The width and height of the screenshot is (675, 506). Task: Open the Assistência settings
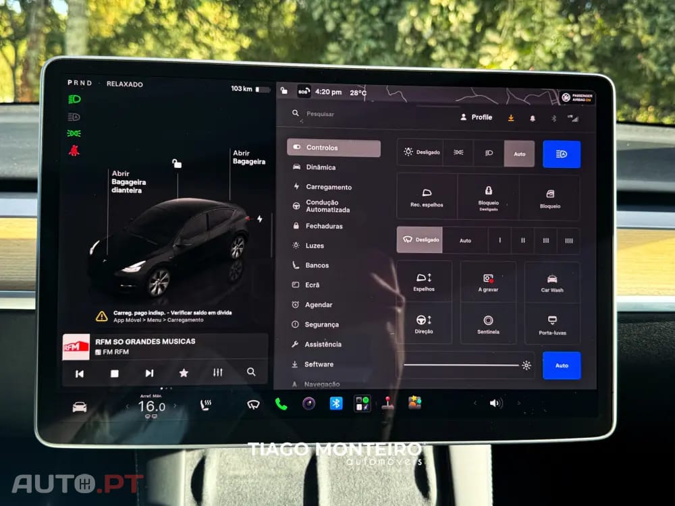[x=317, y=344]
